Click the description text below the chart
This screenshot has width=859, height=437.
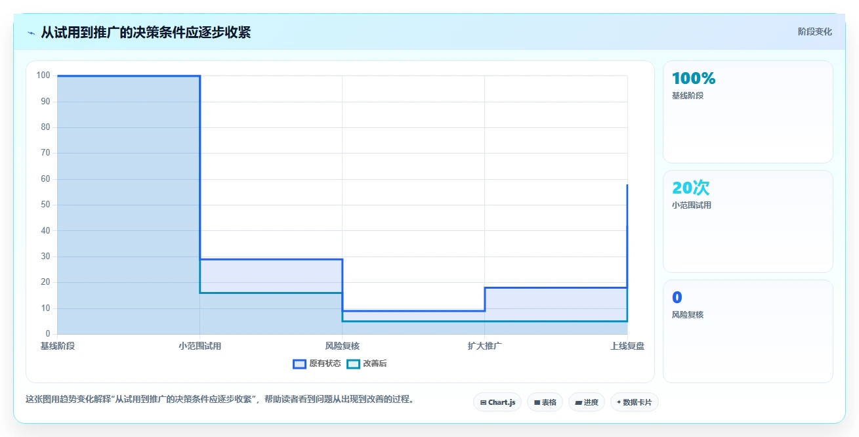click(220, 399)
